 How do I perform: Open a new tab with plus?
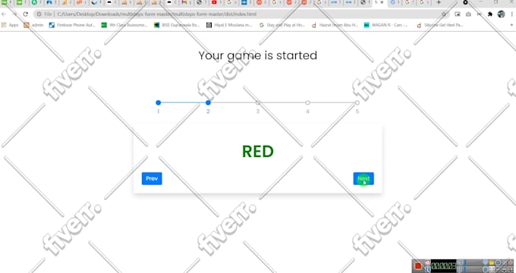439,2
